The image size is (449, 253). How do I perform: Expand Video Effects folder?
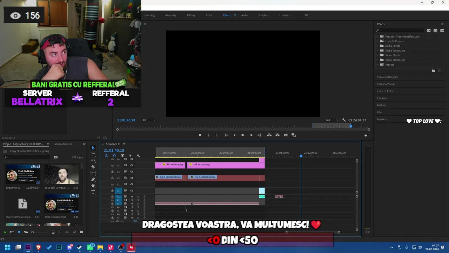point(377,55)
